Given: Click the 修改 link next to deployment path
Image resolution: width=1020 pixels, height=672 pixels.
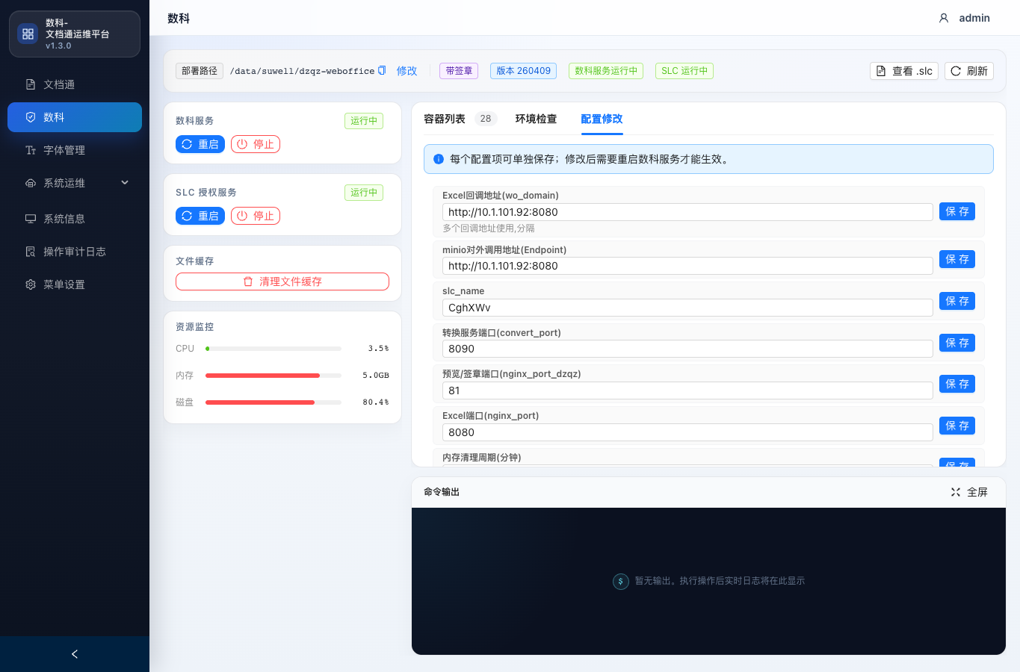Looking at the screenshot, I should (407, 71).
